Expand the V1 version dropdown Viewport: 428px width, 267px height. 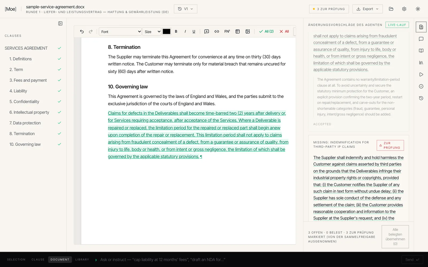(x=186, y=9)
